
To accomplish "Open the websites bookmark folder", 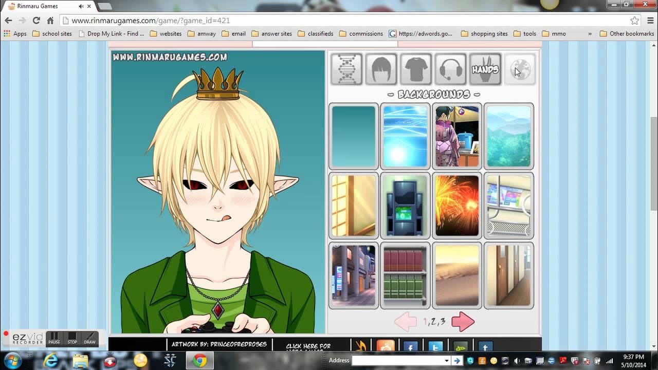I will (166, 33).
